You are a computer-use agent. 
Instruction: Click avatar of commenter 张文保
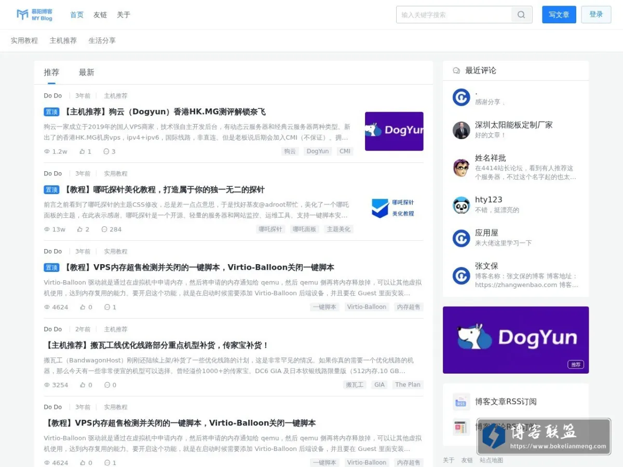coord(461,276)
